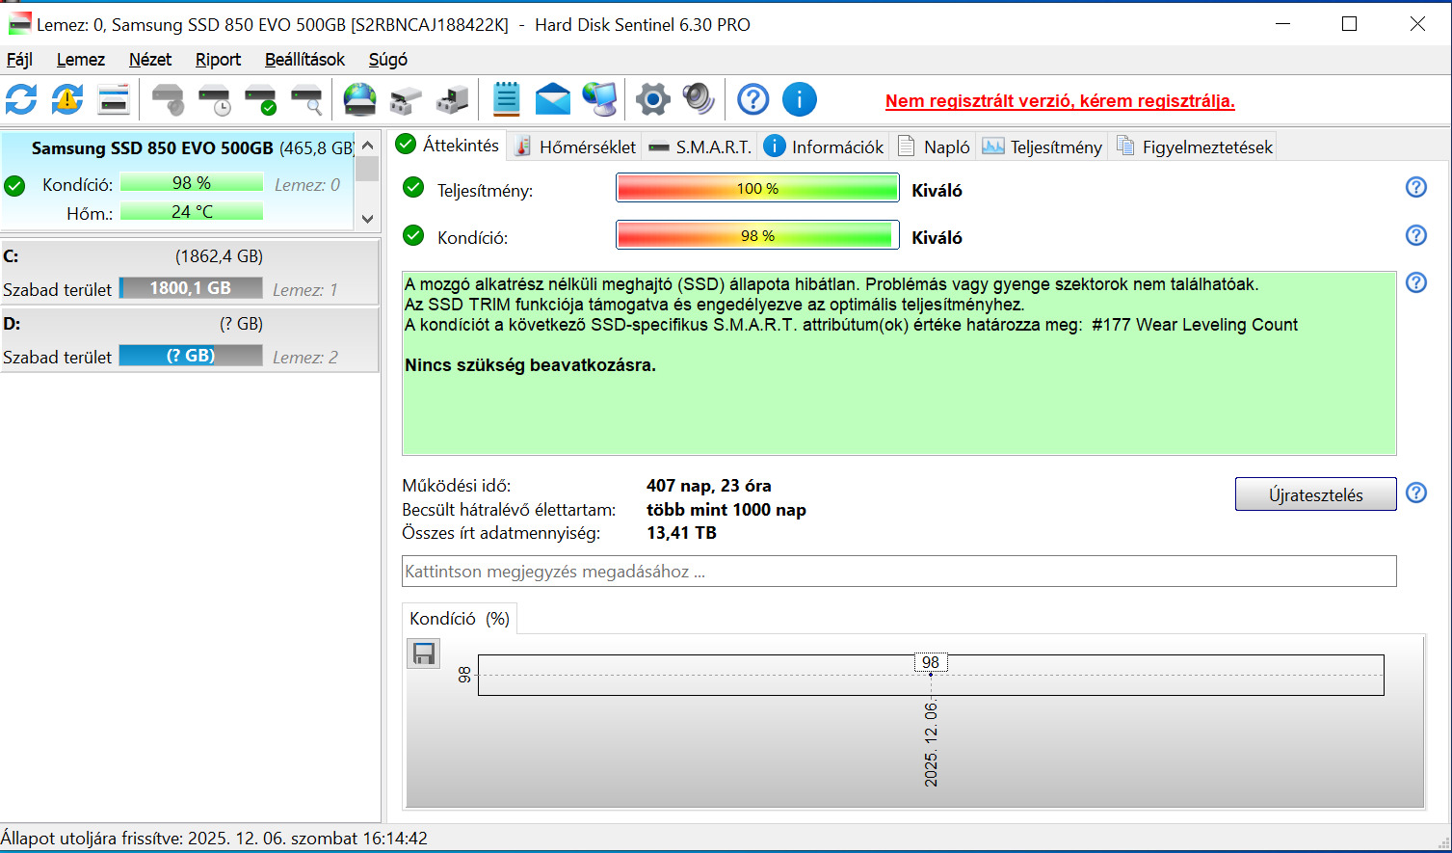The width and height of the screenshot is (1452, 853).
Task: Select the C: drive entry
Action: (x=190, y=273)
